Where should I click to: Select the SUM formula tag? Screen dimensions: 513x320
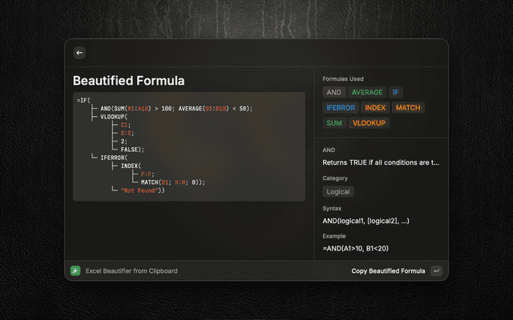pyautogui.click(x=333, y=123)
